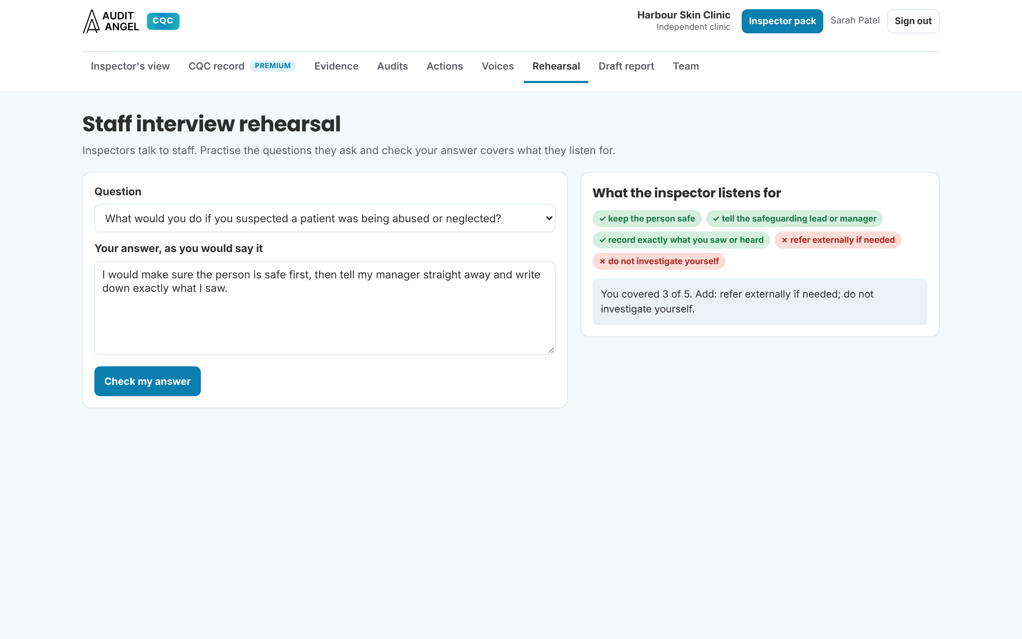This screenshot has height=639, width=1022.
Task: Click the Audit Angel logo
Action: [x=111, y=21]
